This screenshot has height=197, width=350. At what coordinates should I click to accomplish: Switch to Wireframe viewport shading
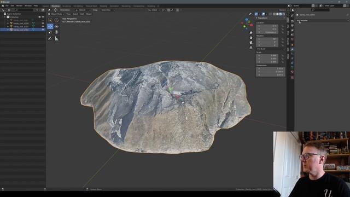(x=275, y=14)
